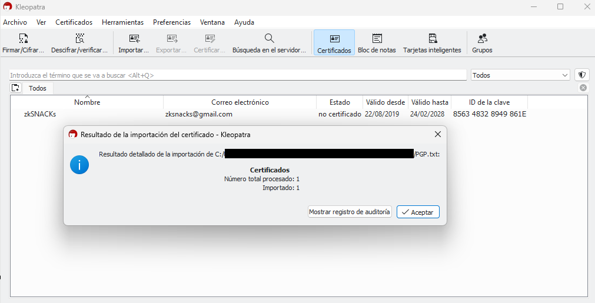
Task: Open the Ver menu
Action: click(41, 22)
